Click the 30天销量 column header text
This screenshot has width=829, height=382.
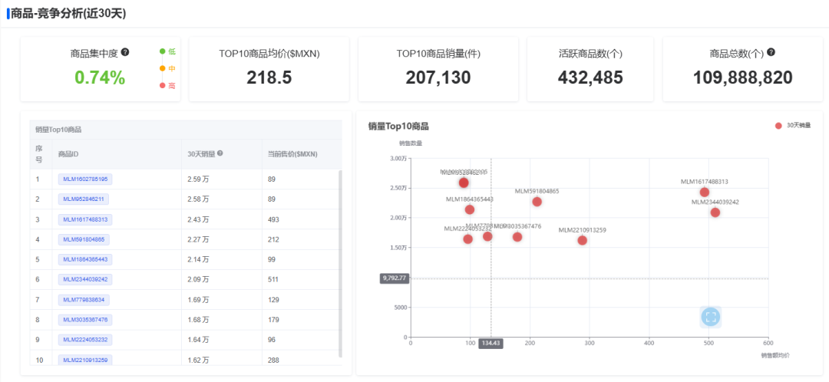pos(201,153)
